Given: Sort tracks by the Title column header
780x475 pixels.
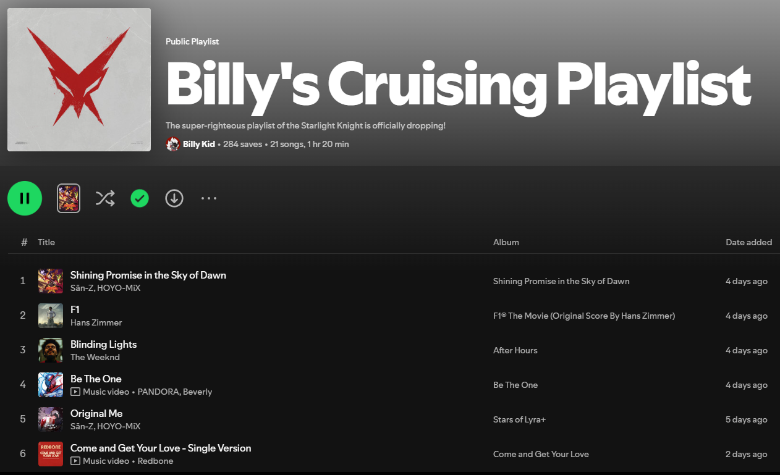Looking at the screenshot, I should (x=46, y=242).
